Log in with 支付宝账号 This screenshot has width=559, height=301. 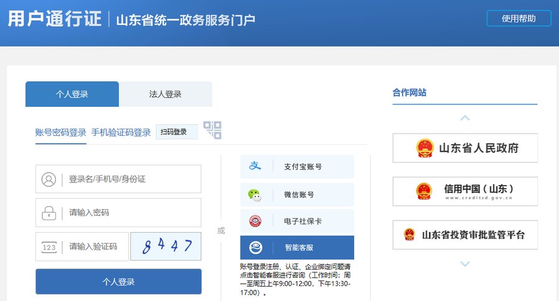pos(297,166)
